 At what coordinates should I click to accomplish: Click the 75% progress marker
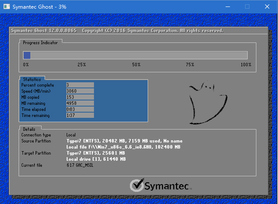tap(190, 65)
